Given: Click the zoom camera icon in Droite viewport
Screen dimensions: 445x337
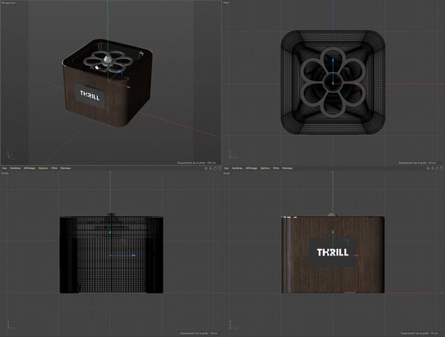Looking at the screenshot, I should (210, 169).
